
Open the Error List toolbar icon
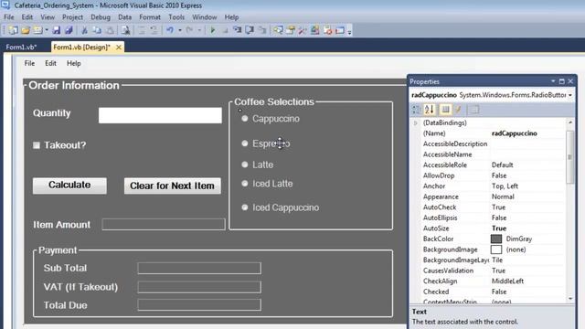click(327, 30)
